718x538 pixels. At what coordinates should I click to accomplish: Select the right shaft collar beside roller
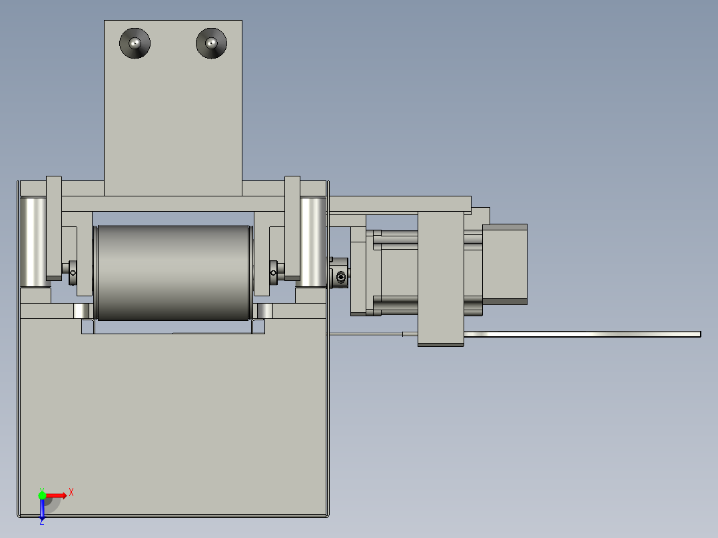(x=273, y=273)
